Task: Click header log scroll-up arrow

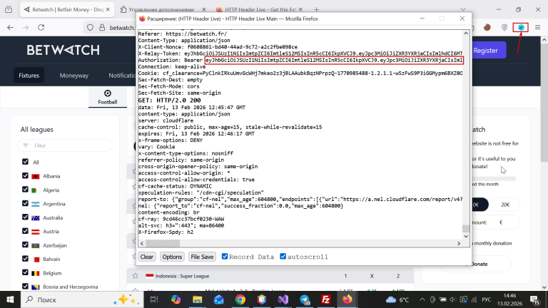Action: point(466,34)
